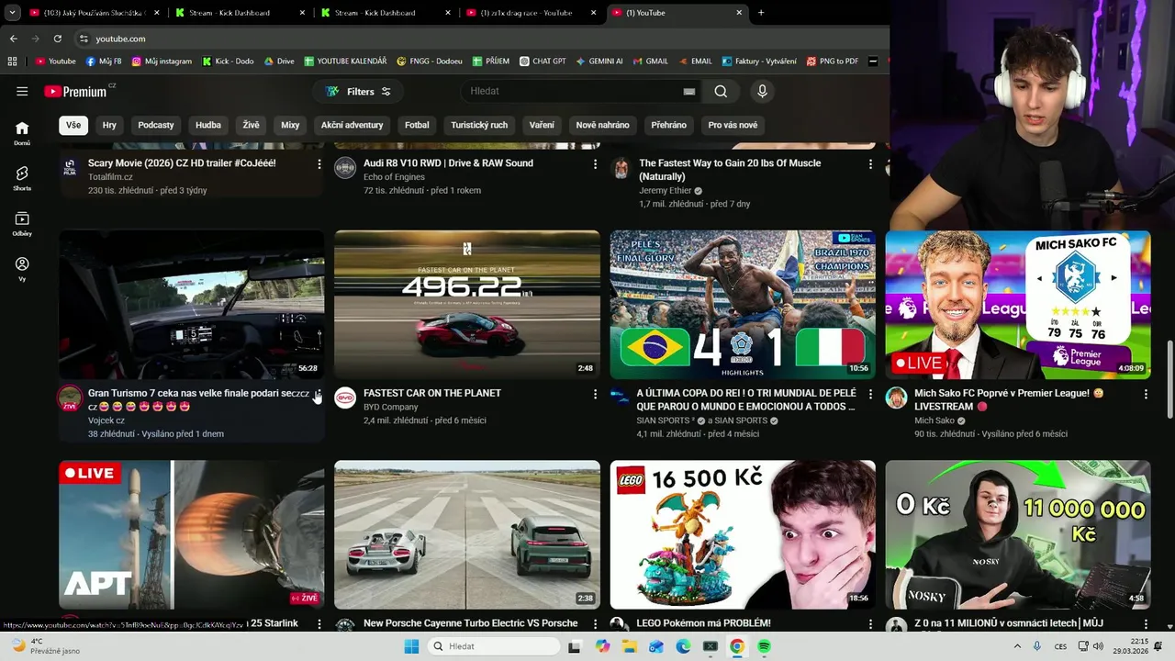Select the Pro vás nové chip

click(733, 125)
